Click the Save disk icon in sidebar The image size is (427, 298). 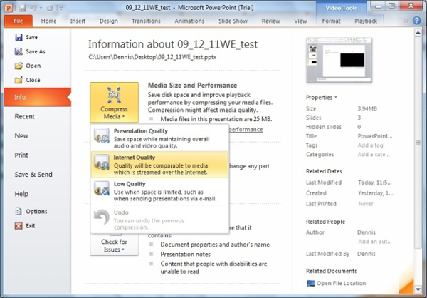click(19, 37)
